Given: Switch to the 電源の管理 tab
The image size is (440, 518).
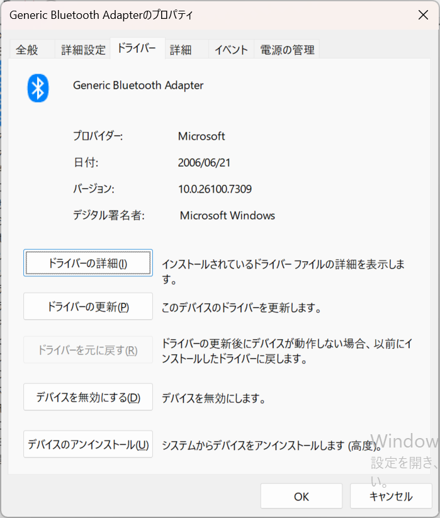Looking at the screenshot, I should 286,50.
